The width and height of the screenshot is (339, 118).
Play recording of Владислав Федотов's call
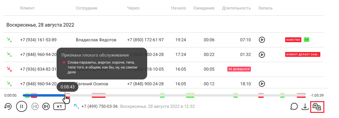(262, 40)
